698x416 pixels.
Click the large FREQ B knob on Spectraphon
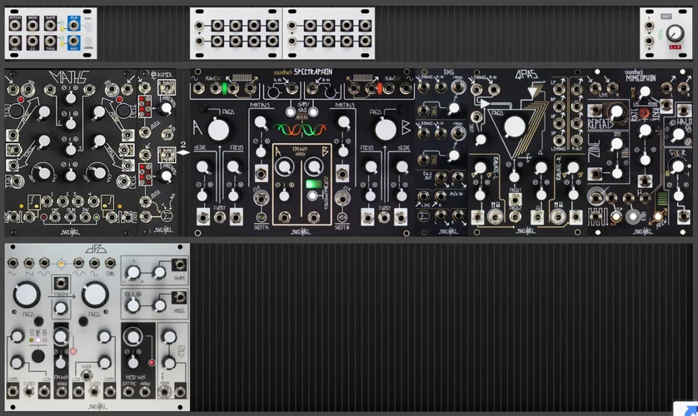pos(385,129)
